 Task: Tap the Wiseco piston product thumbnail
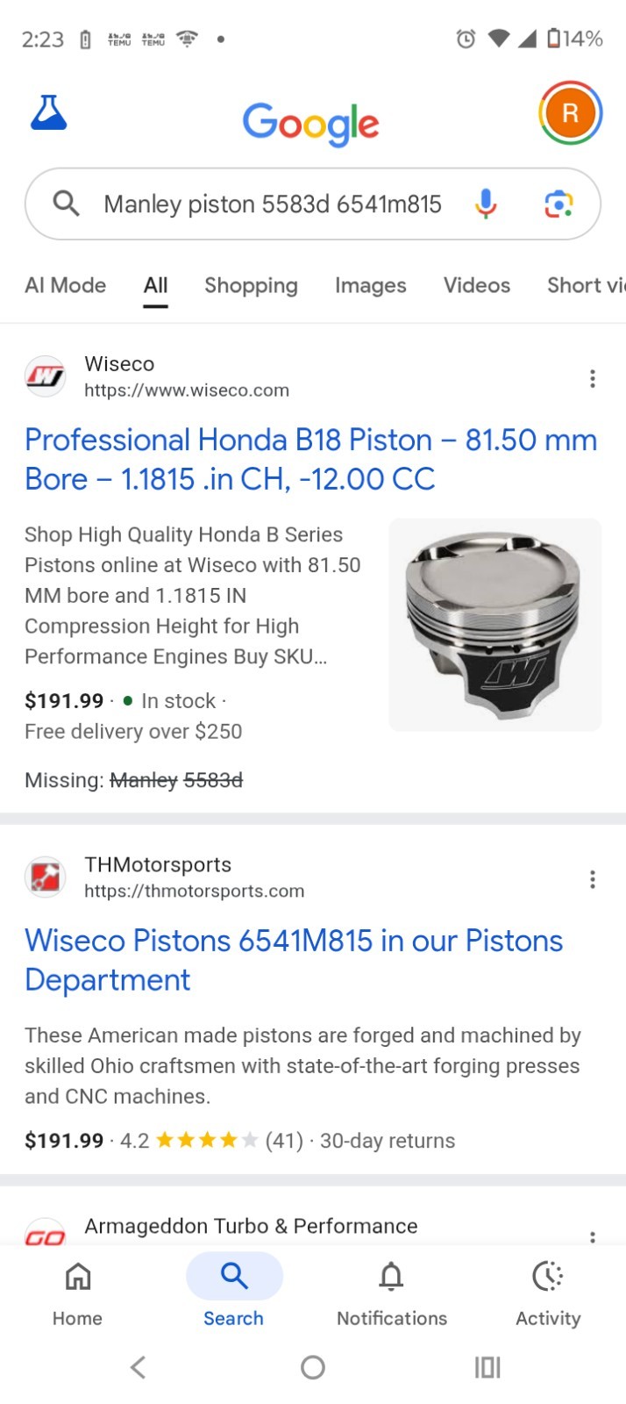(494, 625)
